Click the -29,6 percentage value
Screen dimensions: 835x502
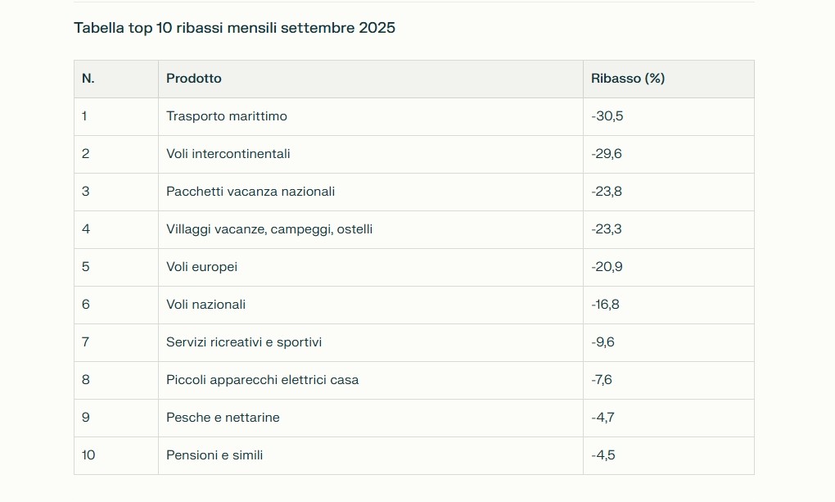tap(607, 154)
